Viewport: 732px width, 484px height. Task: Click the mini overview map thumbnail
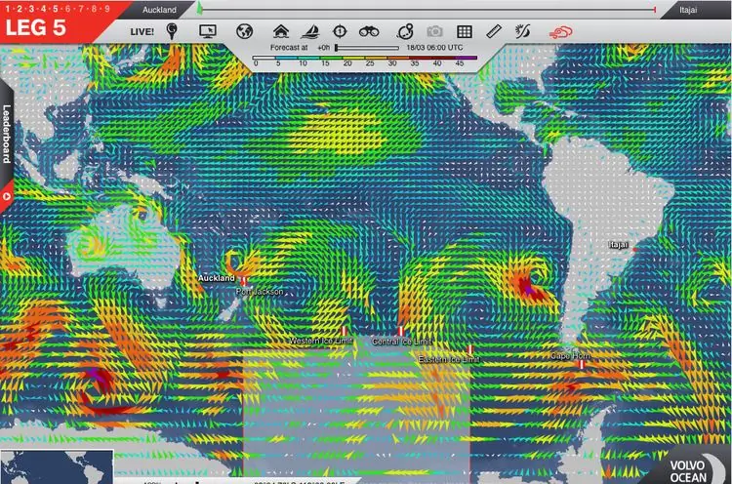[x=57, y=466]
